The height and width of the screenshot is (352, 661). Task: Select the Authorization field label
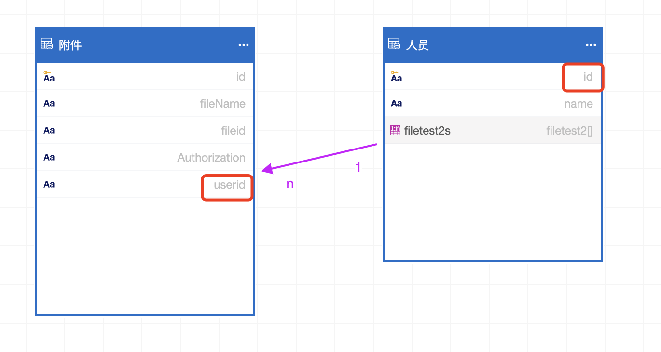211,158
